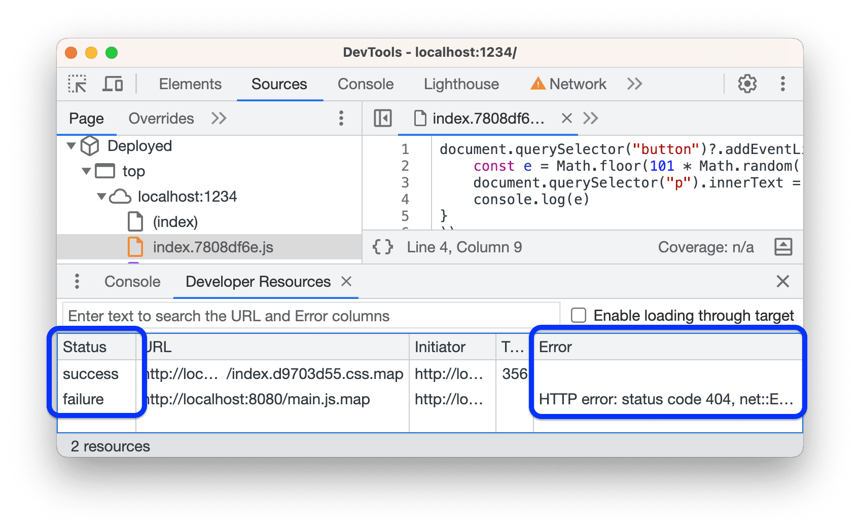Open DevTools settings gear
Screen dimensions: 860x532
click(x=747, y=84)
